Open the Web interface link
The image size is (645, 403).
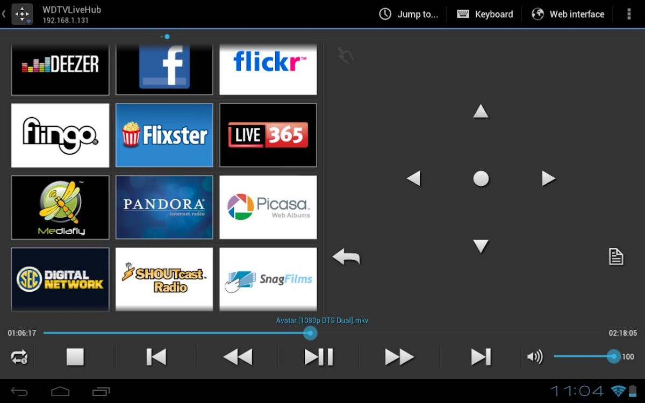point(568,14)
